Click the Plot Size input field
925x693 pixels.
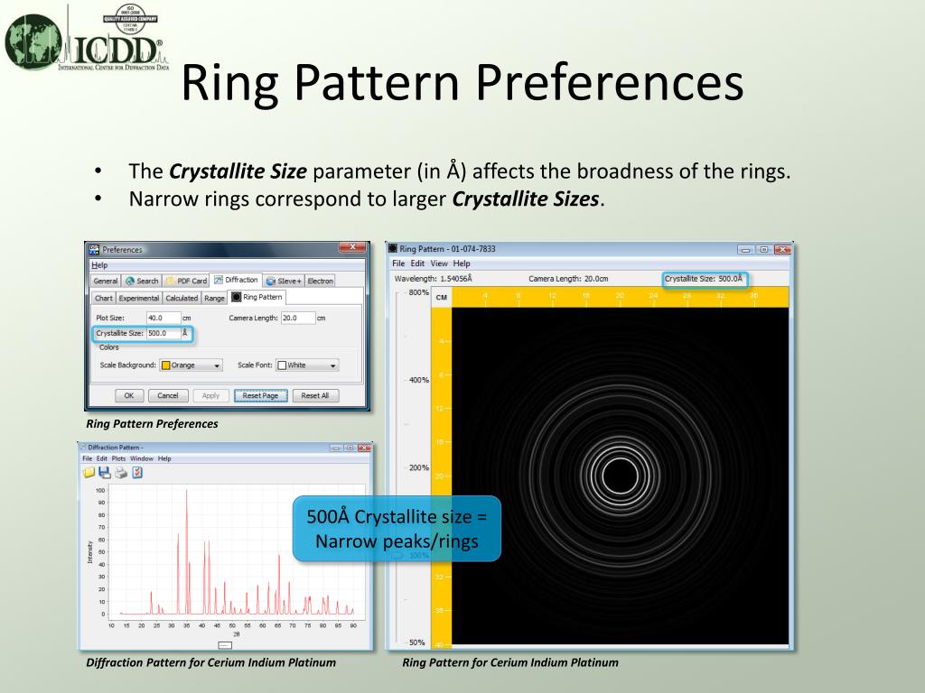164,318
